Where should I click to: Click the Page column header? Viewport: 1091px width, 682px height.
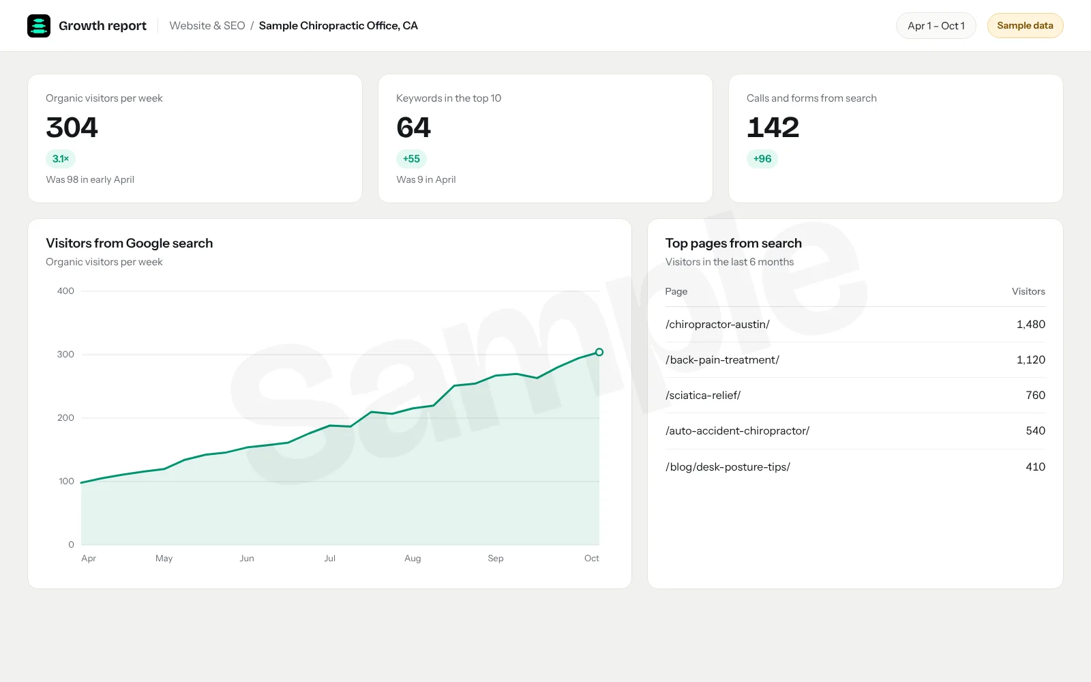(676, 291)
